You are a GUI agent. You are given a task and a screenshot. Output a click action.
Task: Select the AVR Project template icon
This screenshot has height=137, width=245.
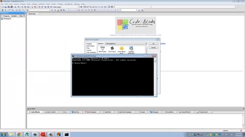click(x=112, y=49)
